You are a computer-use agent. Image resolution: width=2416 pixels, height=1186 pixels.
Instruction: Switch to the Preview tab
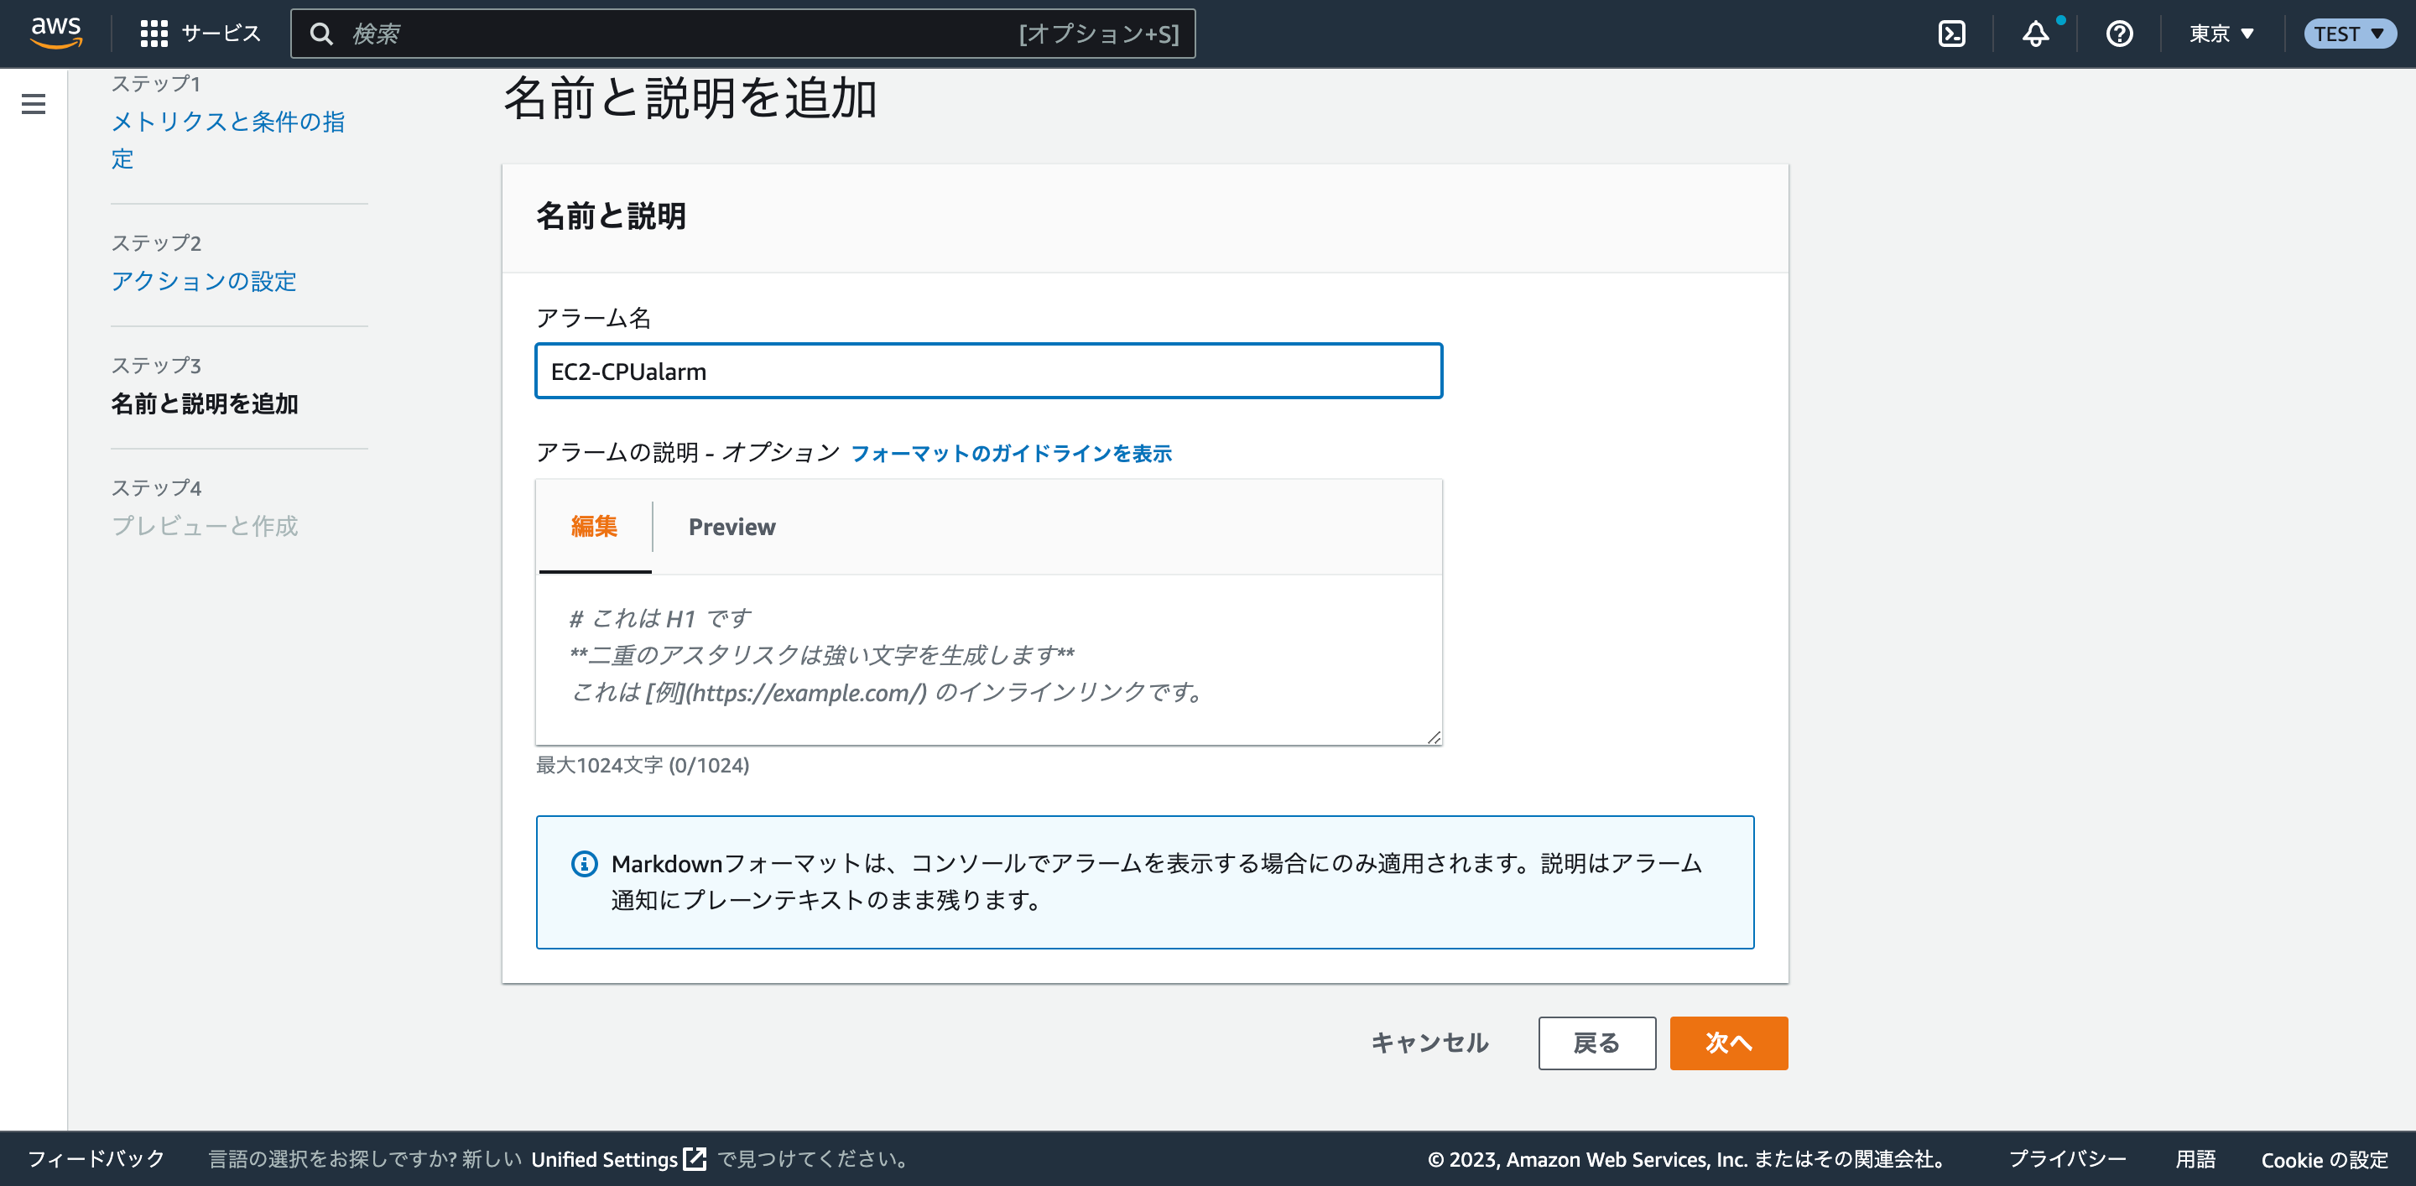click(x=732, y=527)
